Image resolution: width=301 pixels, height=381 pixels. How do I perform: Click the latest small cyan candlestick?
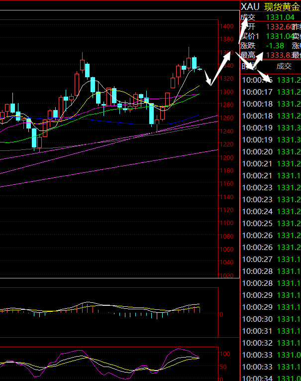point(200,69)
